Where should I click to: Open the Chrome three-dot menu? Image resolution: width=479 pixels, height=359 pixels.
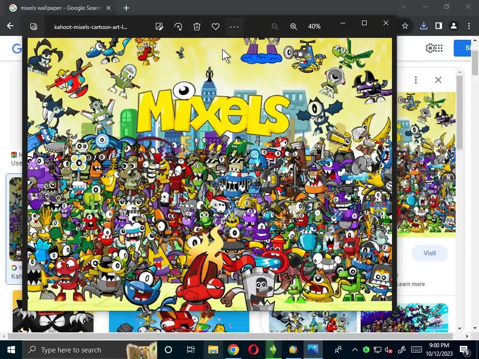point(469,26)
